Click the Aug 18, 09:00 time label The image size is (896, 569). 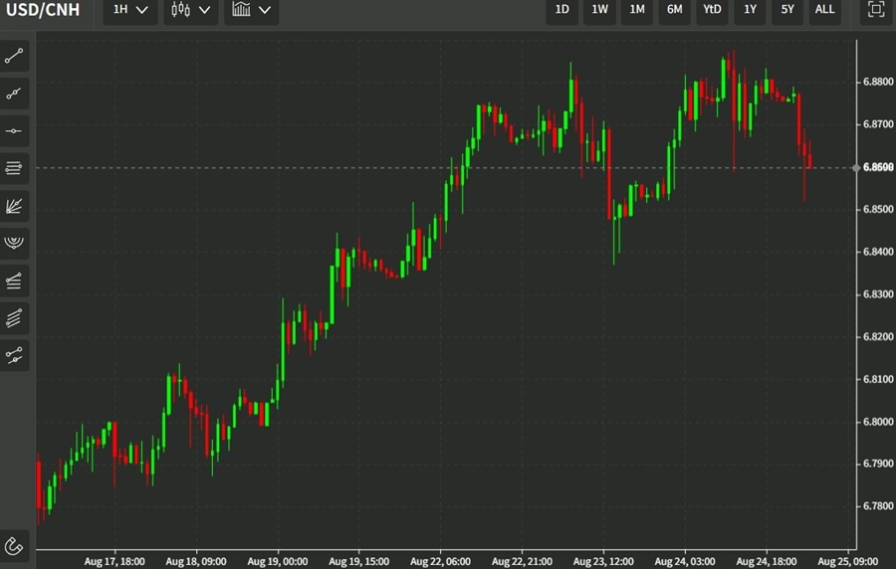196,562
